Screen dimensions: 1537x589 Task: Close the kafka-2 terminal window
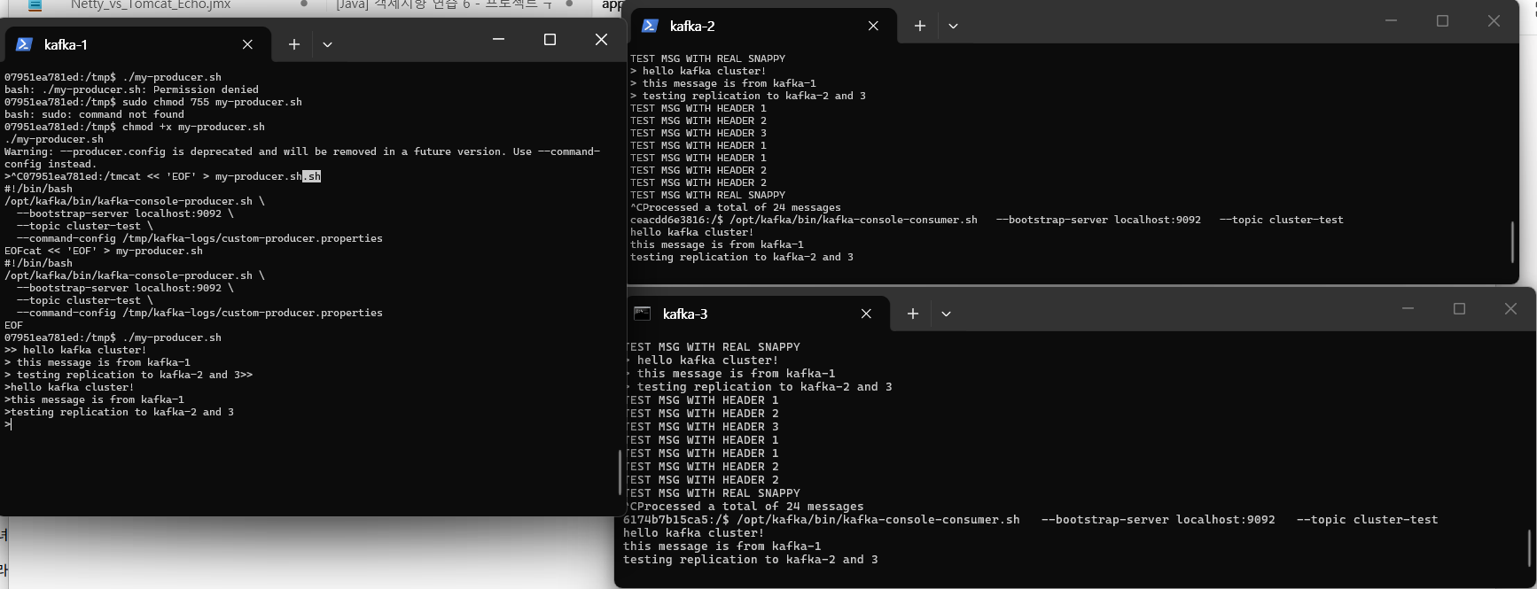tap(1494, 20)
